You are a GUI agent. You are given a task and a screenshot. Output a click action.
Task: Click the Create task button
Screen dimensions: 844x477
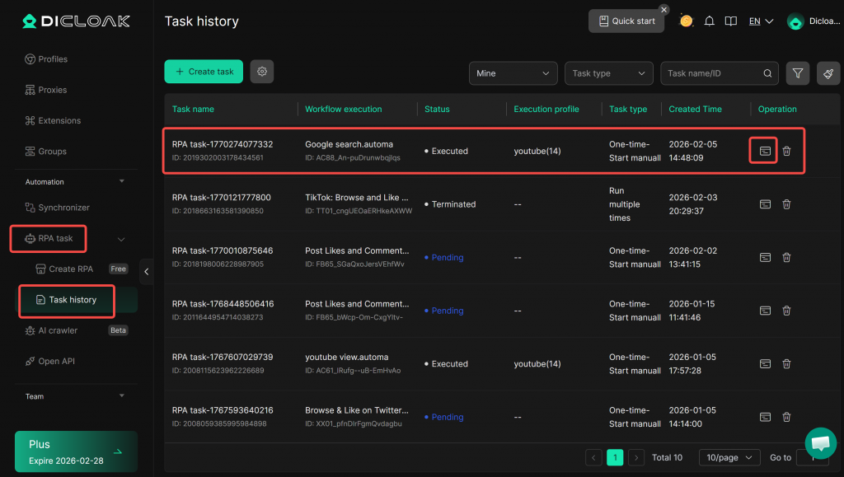pos(204,72)
